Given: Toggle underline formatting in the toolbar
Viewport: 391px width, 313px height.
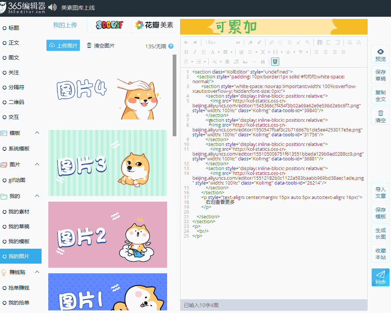Looking at the screenshot, I should pos(205,52).
